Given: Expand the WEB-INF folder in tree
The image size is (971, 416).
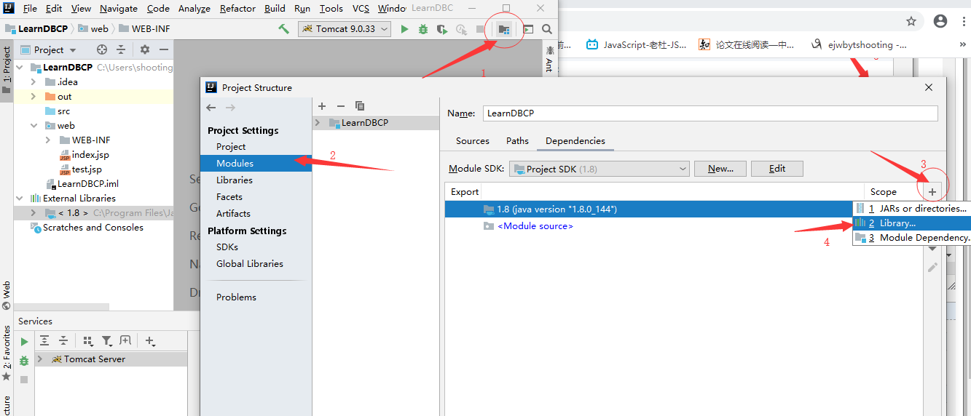Looking at the screenshot, I should [x=48, y=140].
